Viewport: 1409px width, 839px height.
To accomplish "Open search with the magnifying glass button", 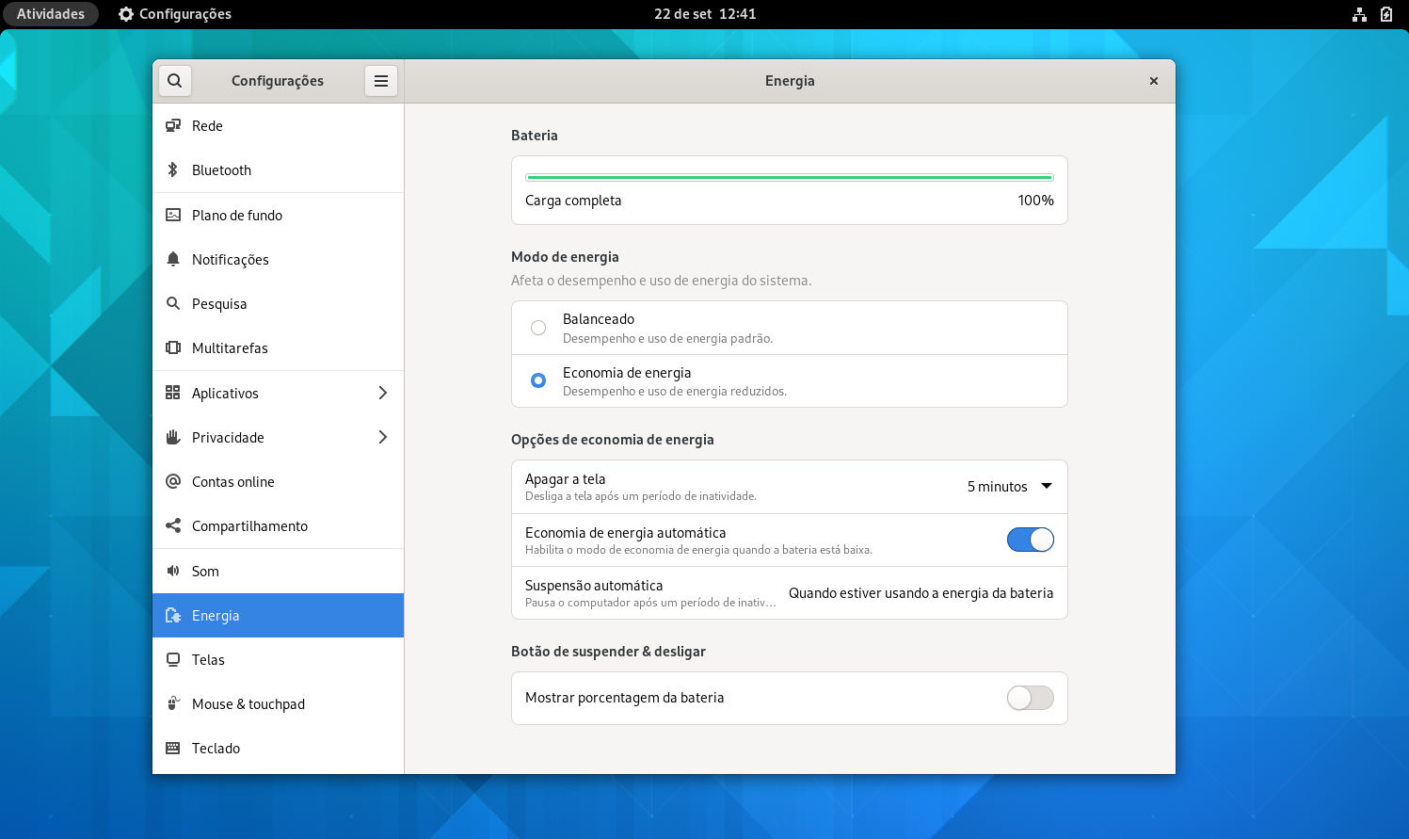I will pyautogui.click(x=174, y=80).
